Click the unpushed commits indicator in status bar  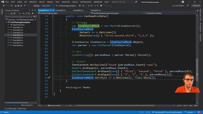[x=141, y=112]
